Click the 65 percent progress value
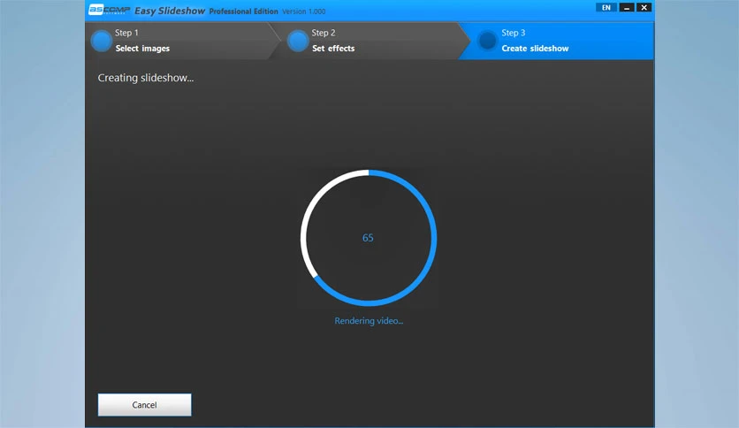Screen dimensions: 739x428 click(368, 238)
